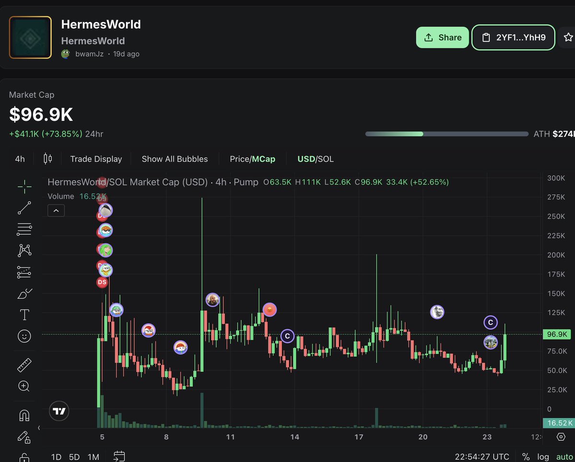Select the ruler measure tool
This screenshot has width=575, height=462.
24,365
